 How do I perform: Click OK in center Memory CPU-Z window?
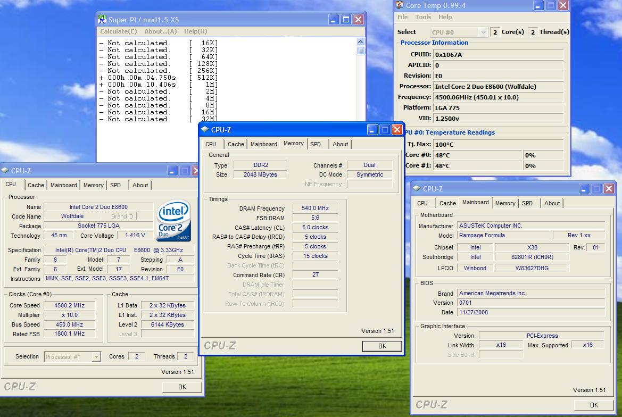tap(382, 346)
